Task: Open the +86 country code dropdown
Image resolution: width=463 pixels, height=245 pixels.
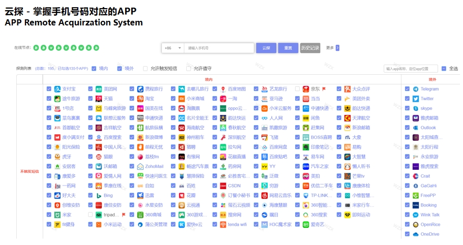Action: click(x=173, y=48)
